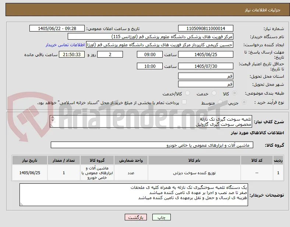290x227 pixels.
Task: Select the خدمت radio button
Action: pos(214,93)
